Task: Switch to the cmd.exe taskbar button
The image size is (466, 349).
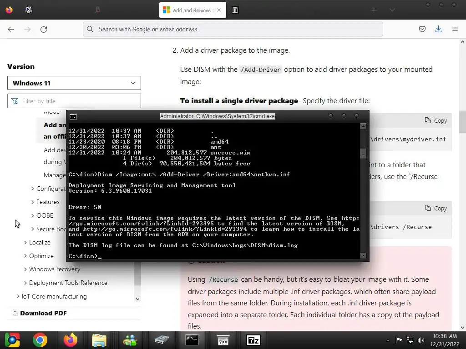Action: click(192, 340)
